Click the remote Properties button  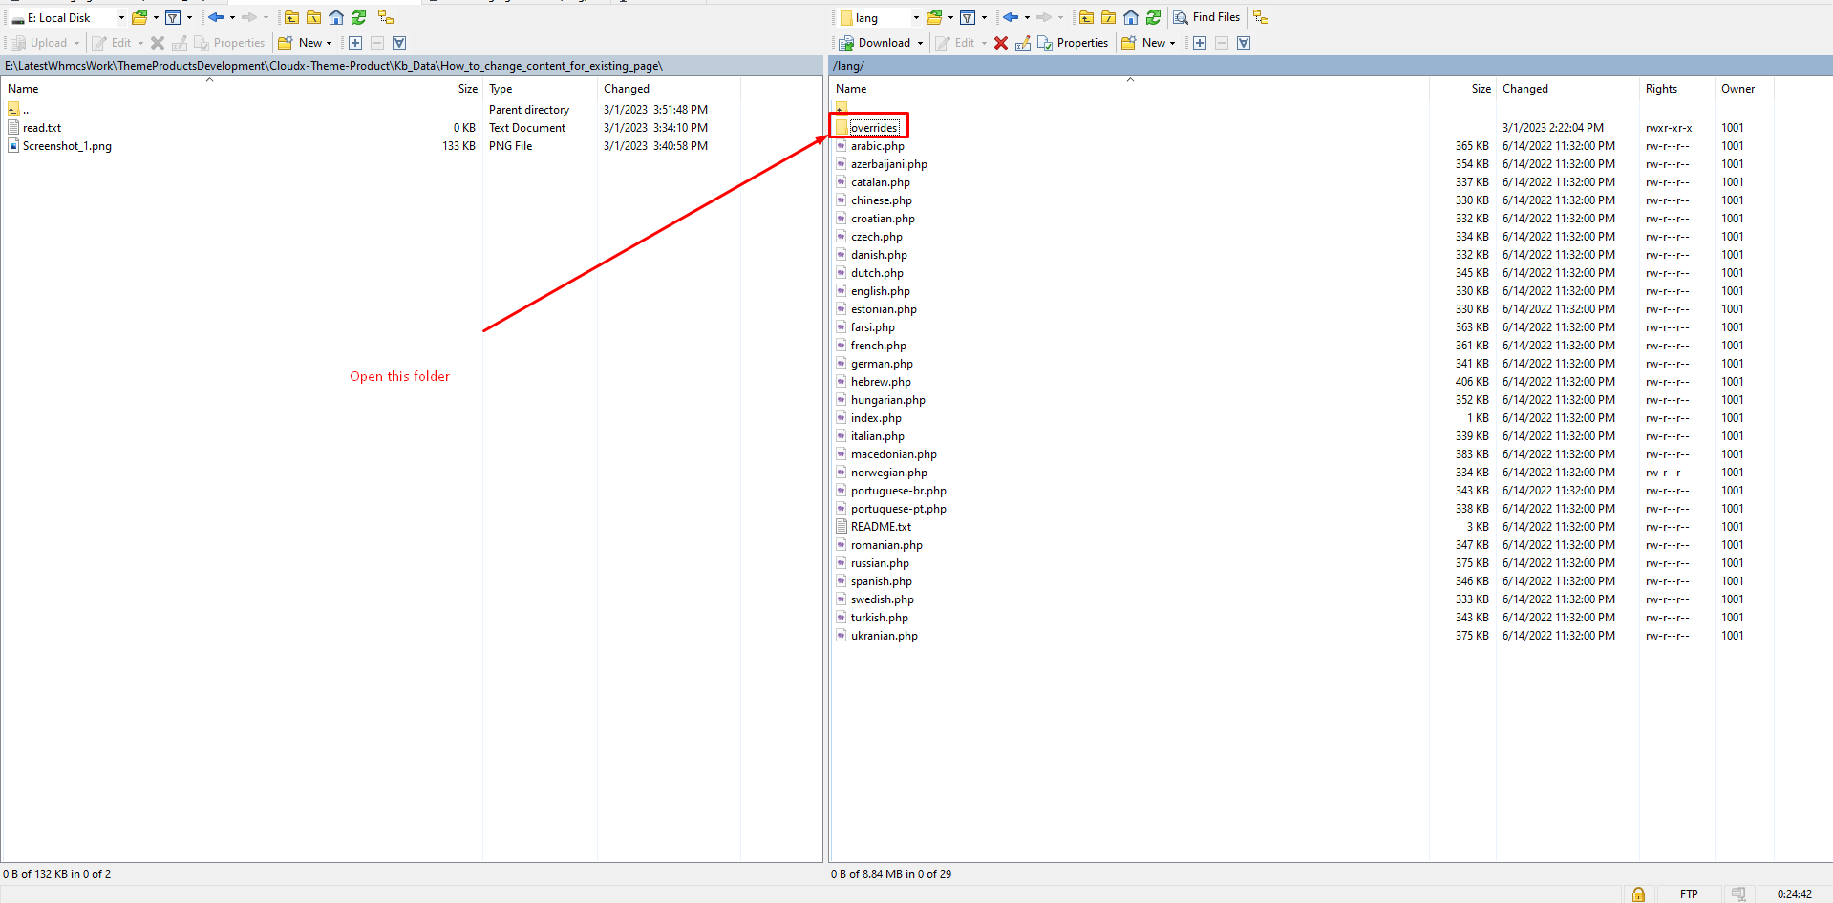(x=1073, y=43)
